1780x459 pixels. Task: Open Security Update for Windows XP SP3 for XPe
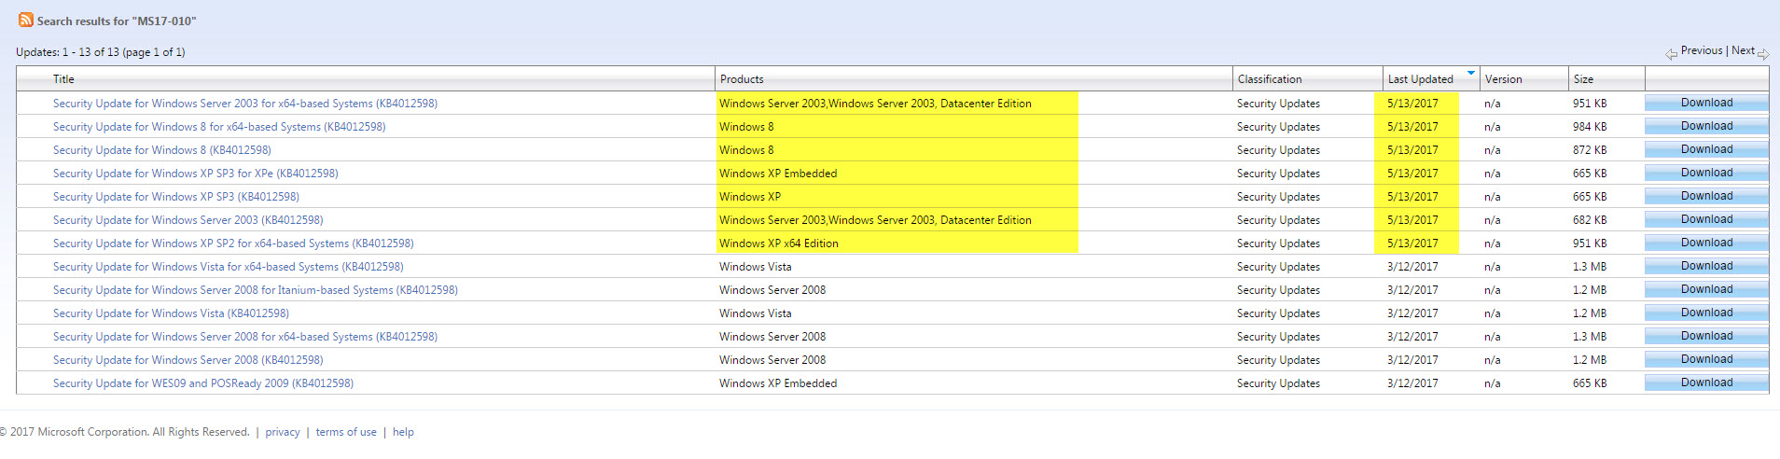[x=196, y=174]
